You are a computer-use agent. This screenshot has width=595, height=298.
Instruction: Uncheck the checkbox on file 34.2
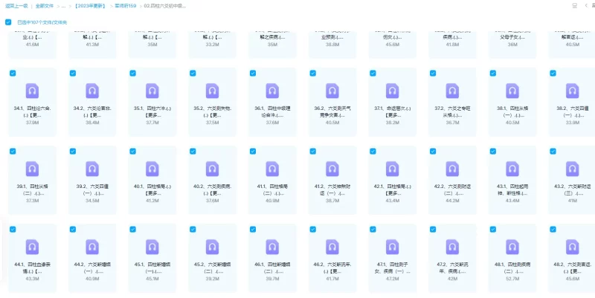[73, 73]
